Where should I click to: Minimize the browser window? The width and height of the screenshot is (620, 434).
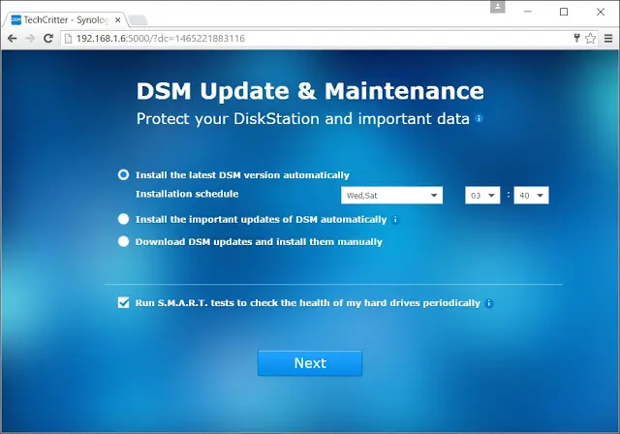pos(527,12)
